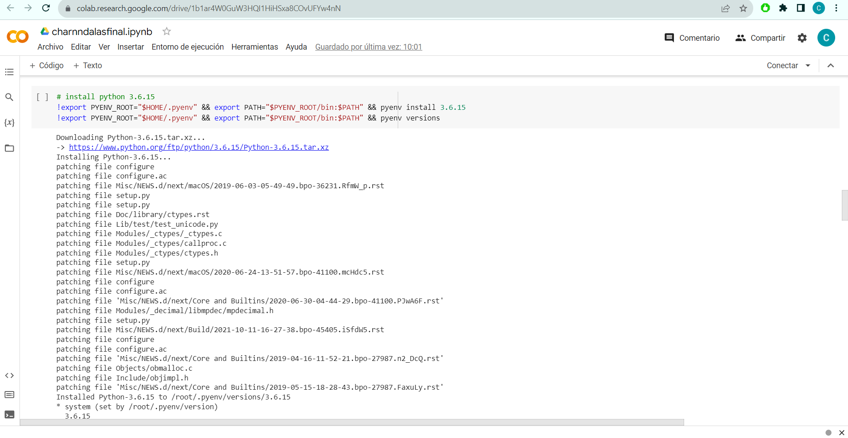Click 'patching file Include/objimpl.h' line
This screenshot has height=438, width=848.
point(122,378)
